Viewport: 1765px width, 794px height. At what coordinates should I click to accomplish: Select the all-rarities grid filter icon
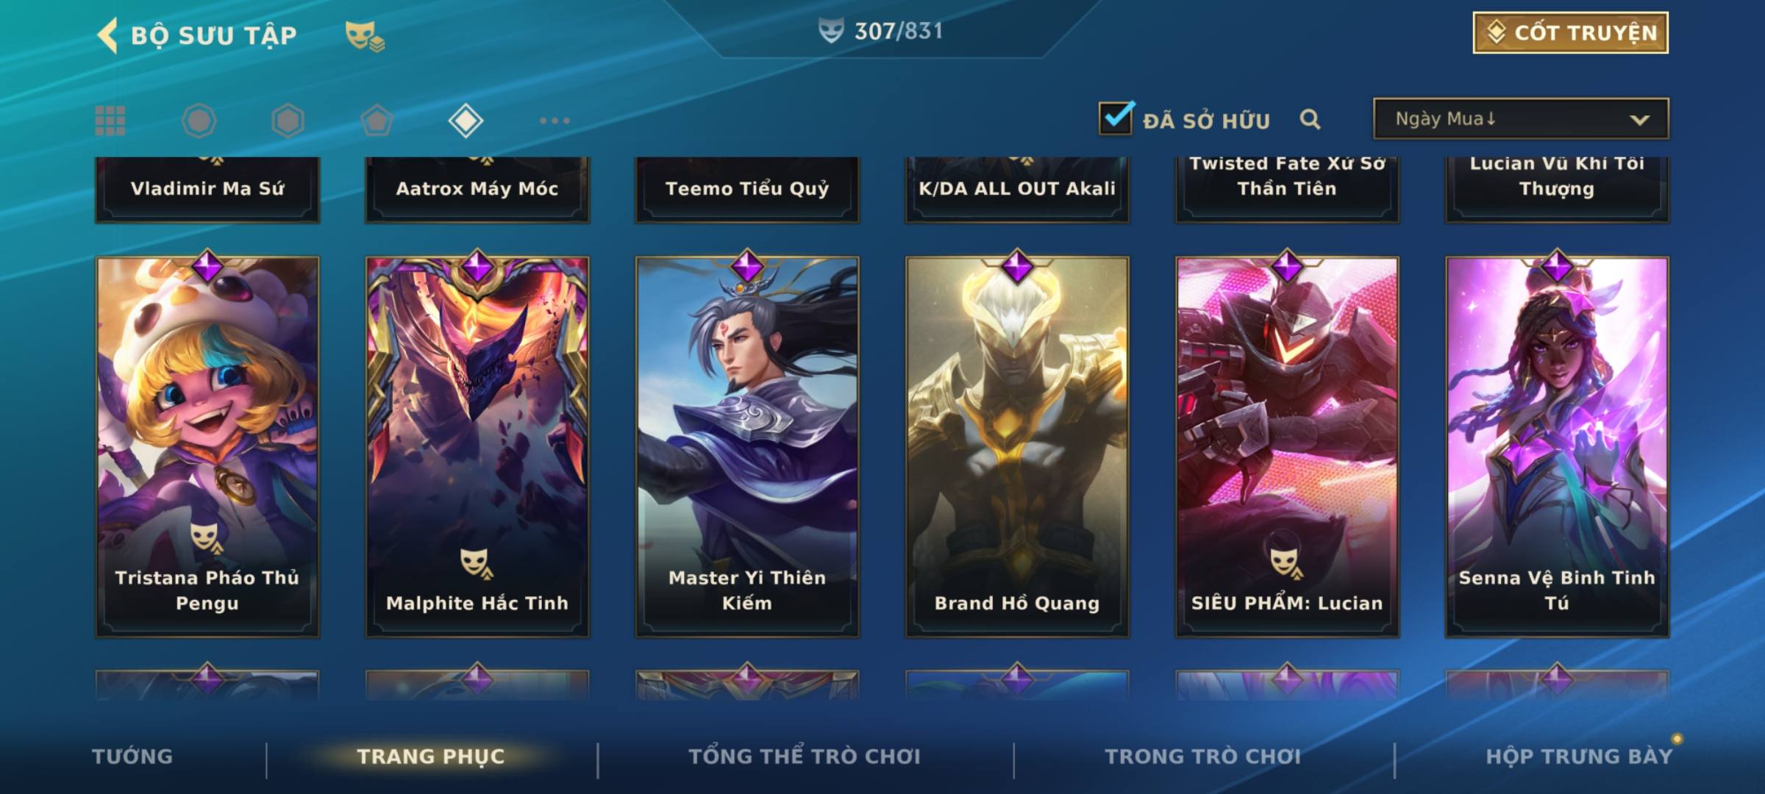pyautogui.click(x=110, y=121)
